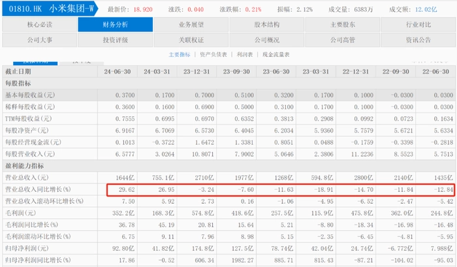Open the 资讯公告 tab
This screenshot has width=457, height=267.
point(418,39)
